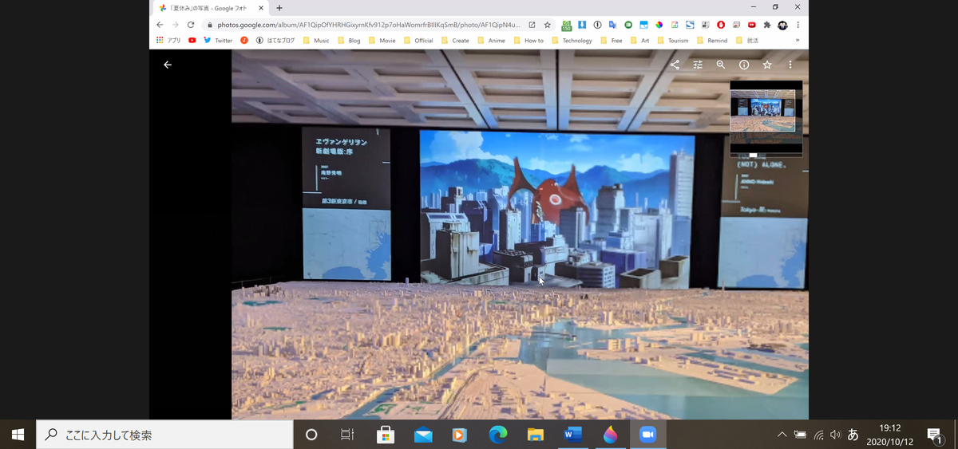The height and width of the screenshot is (449, 958).
Task: Open the Free bookmarks folder
Action: (611, 40)
